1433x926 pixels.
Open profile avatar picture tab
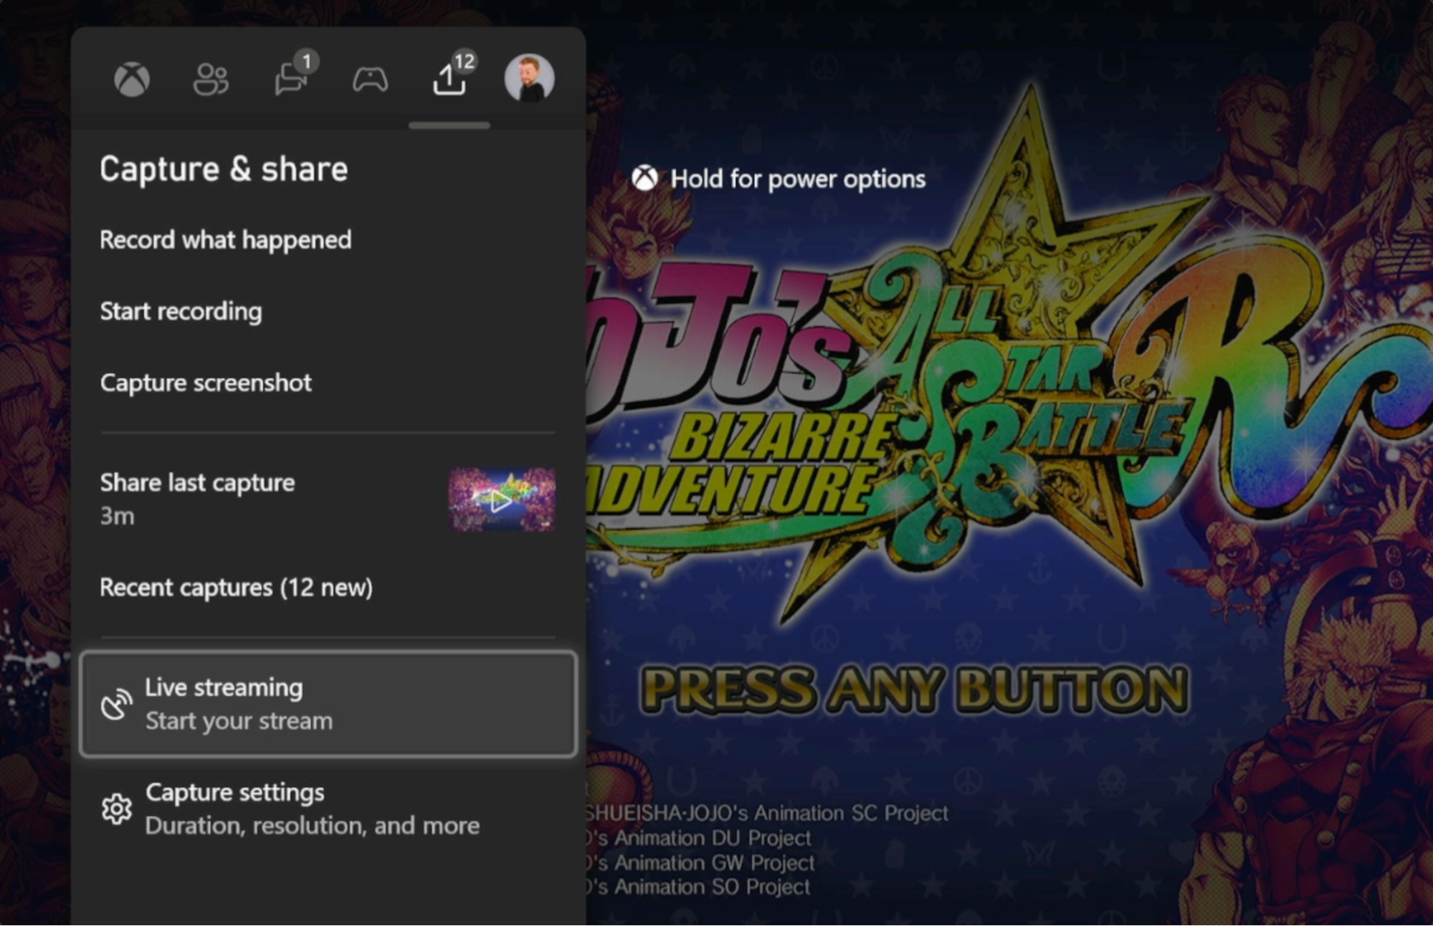click(x=529, y=77)
